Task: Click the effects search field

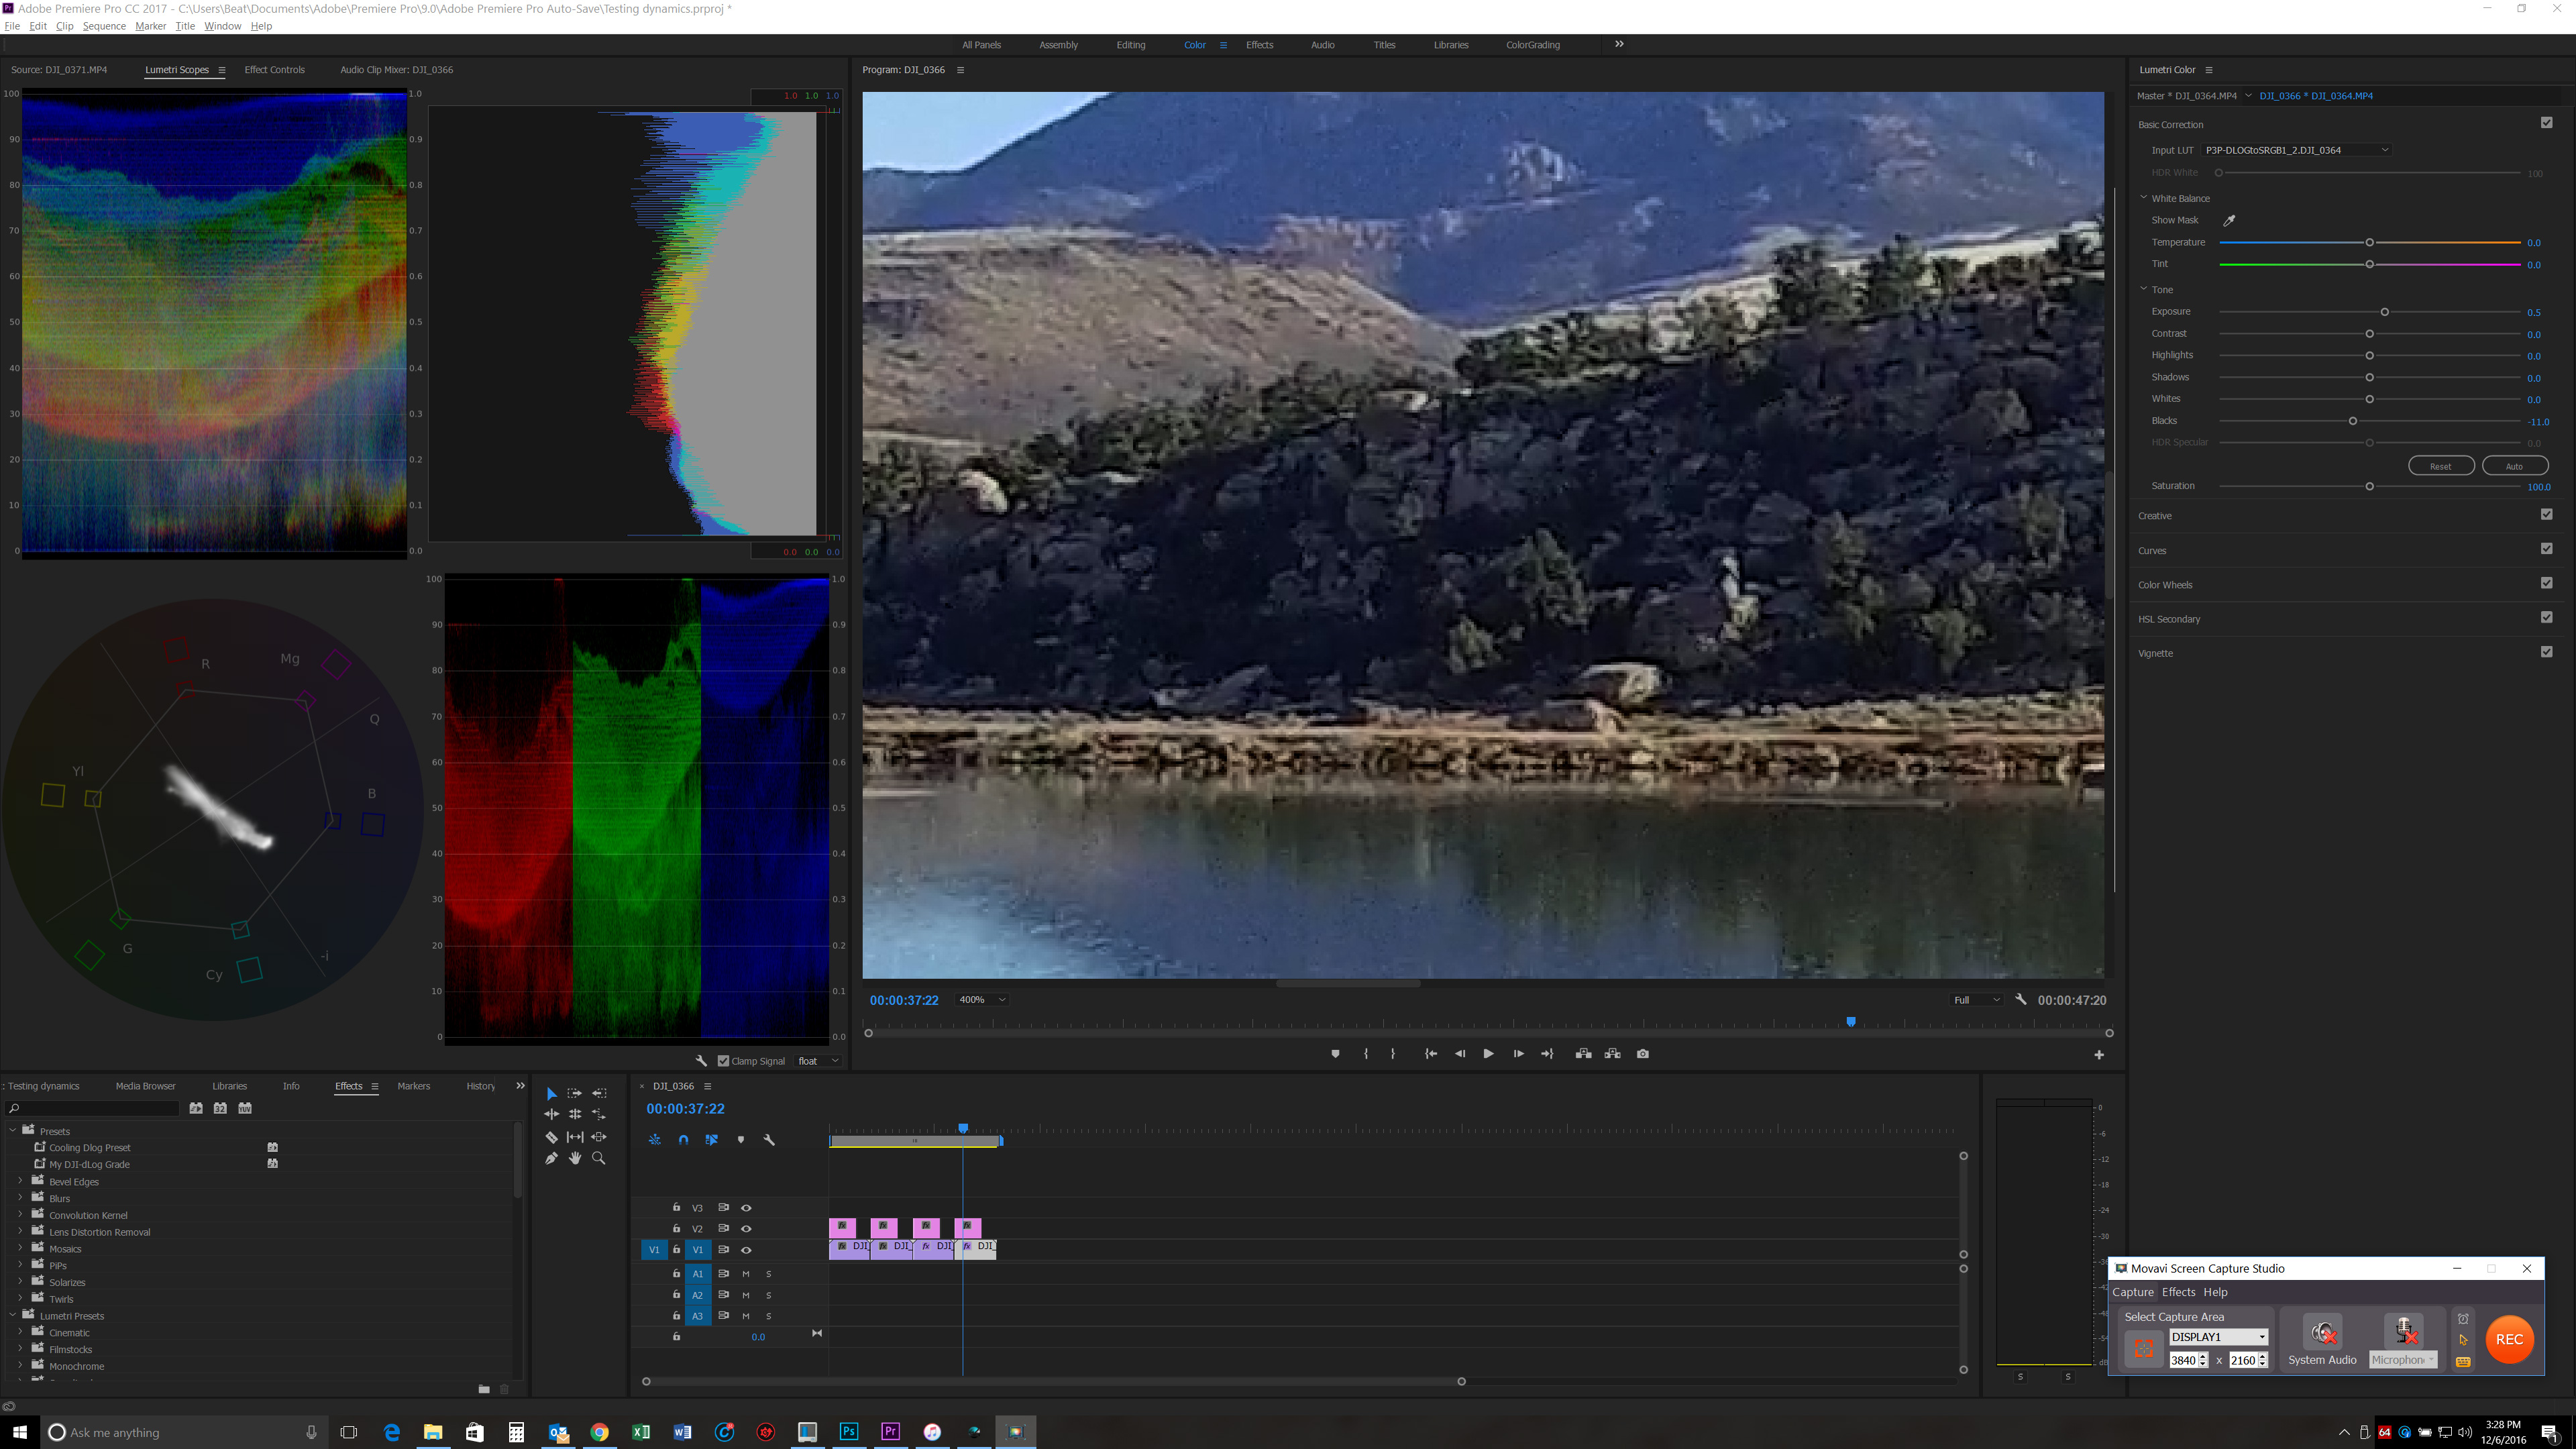Action: click(92, 1108)
